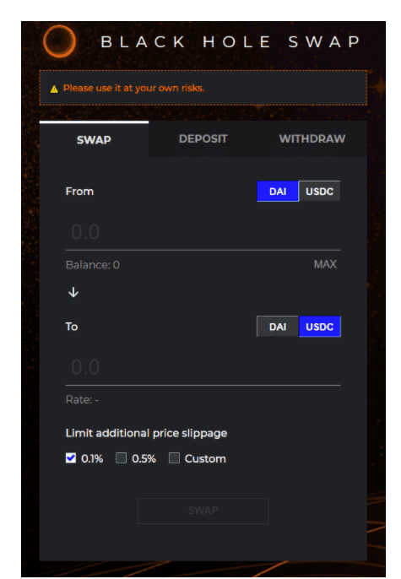Image resolution: width=401 pixels, height=579 pixels.
Task: Open the WITHDRAW tab
Action: [x=312, y=138]
